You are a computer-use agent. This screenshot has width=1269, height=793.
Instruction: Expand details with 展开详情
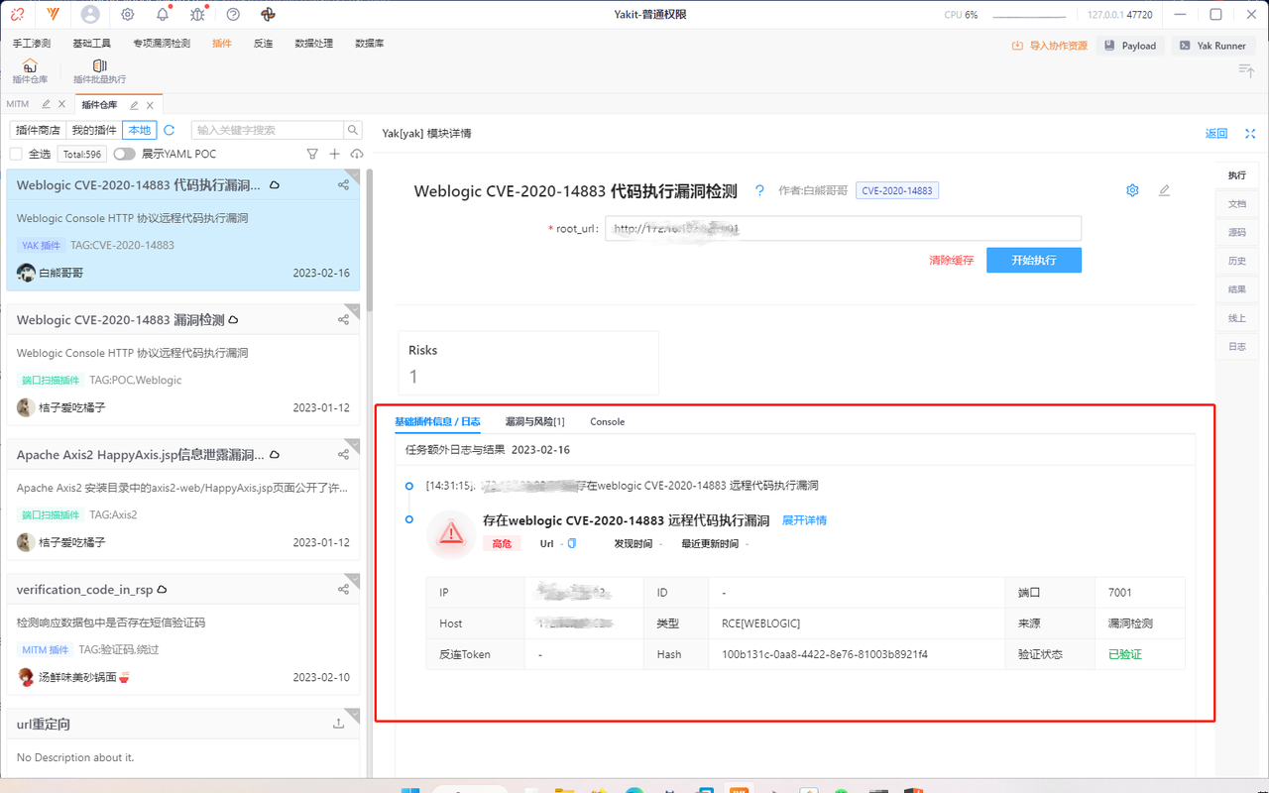pyautogui.click(x=804, y=520)
